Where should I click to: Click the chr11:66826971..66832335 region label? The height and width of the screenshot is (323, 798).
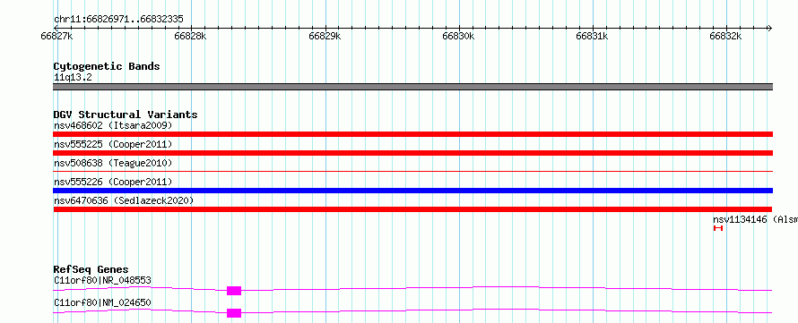118,20
